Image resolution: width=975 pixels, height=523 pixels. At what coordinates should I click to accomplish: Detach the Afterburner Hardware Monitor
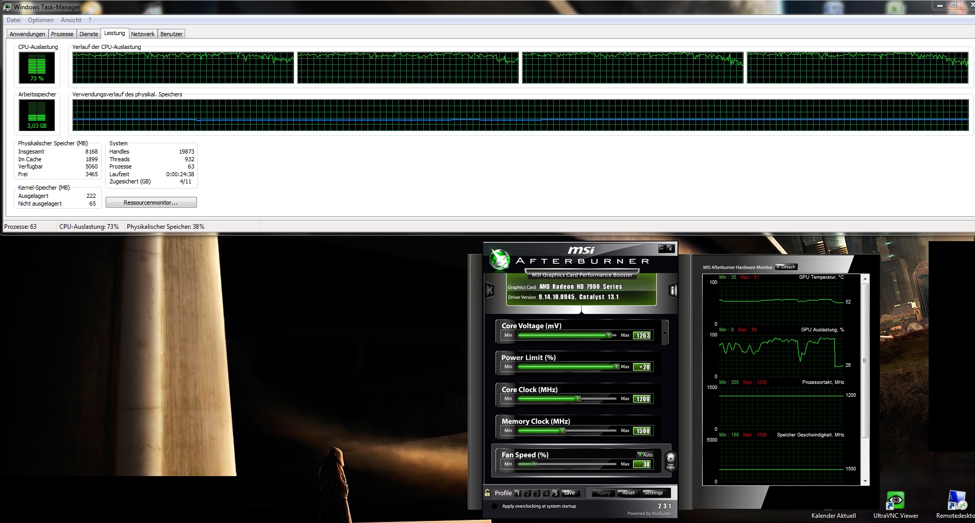(x=786, y=267)
